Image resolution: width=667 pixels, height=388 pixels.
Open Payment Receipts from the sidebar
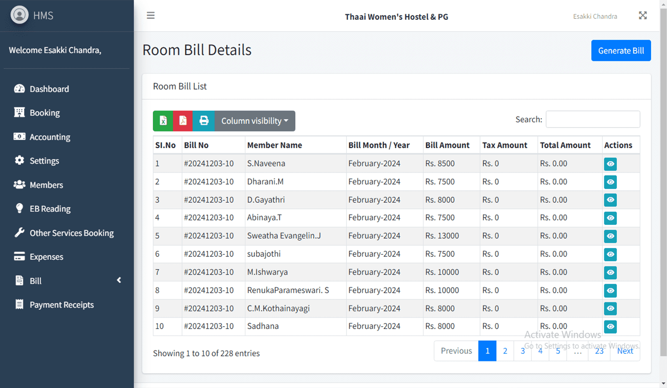(62, 305)
